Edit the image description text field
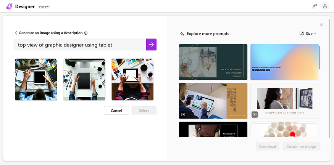Image resolution: width=334 pixels, height=165 pixels. pyautogui.click(x=80, y=45)
